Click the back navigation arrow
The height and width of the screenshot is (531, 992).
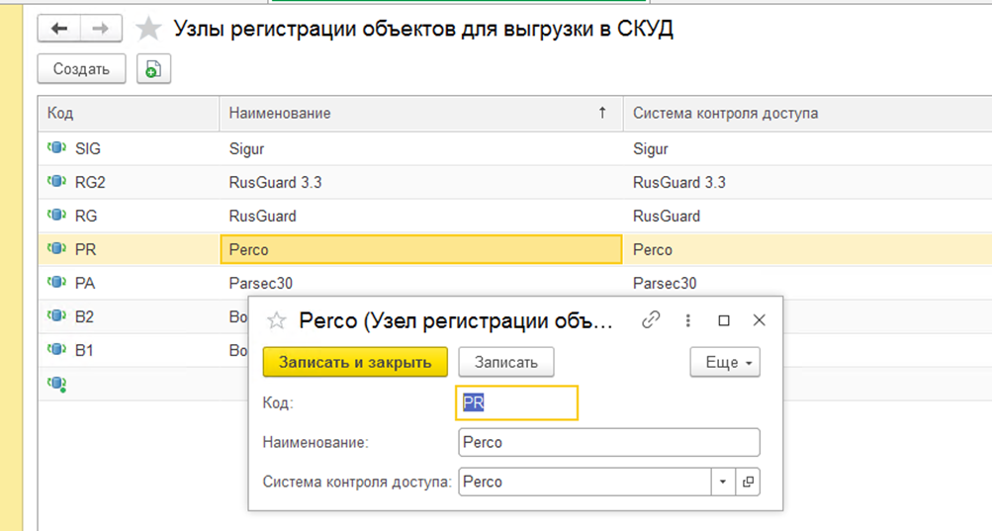point(58,29)
